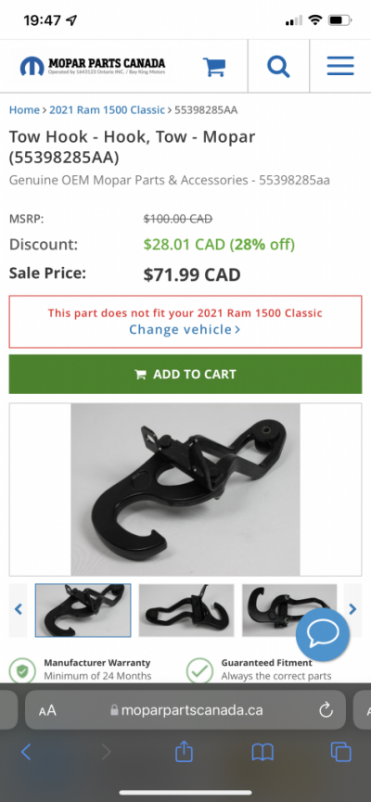
Task: Click the Mopar Parts Canada logo
Action: point(93,66)
